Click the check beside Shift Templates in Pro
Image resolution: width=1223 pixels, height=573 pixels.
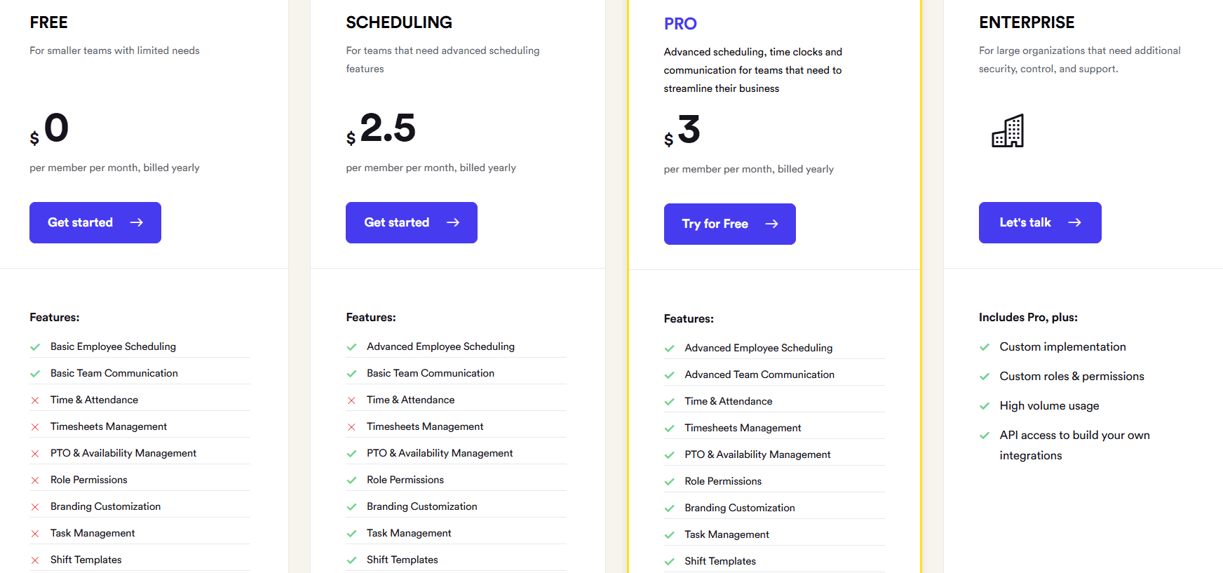(670, 561)
